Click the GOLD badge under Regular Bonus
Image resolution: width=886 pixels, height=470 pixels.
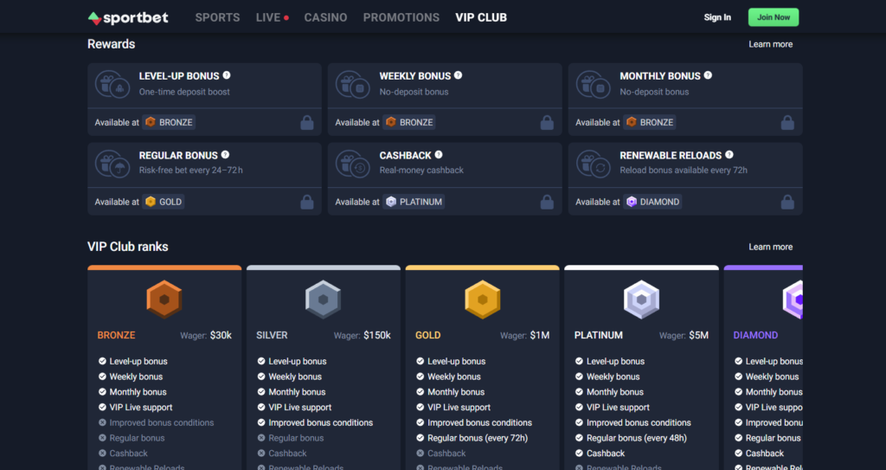point(164,202)
